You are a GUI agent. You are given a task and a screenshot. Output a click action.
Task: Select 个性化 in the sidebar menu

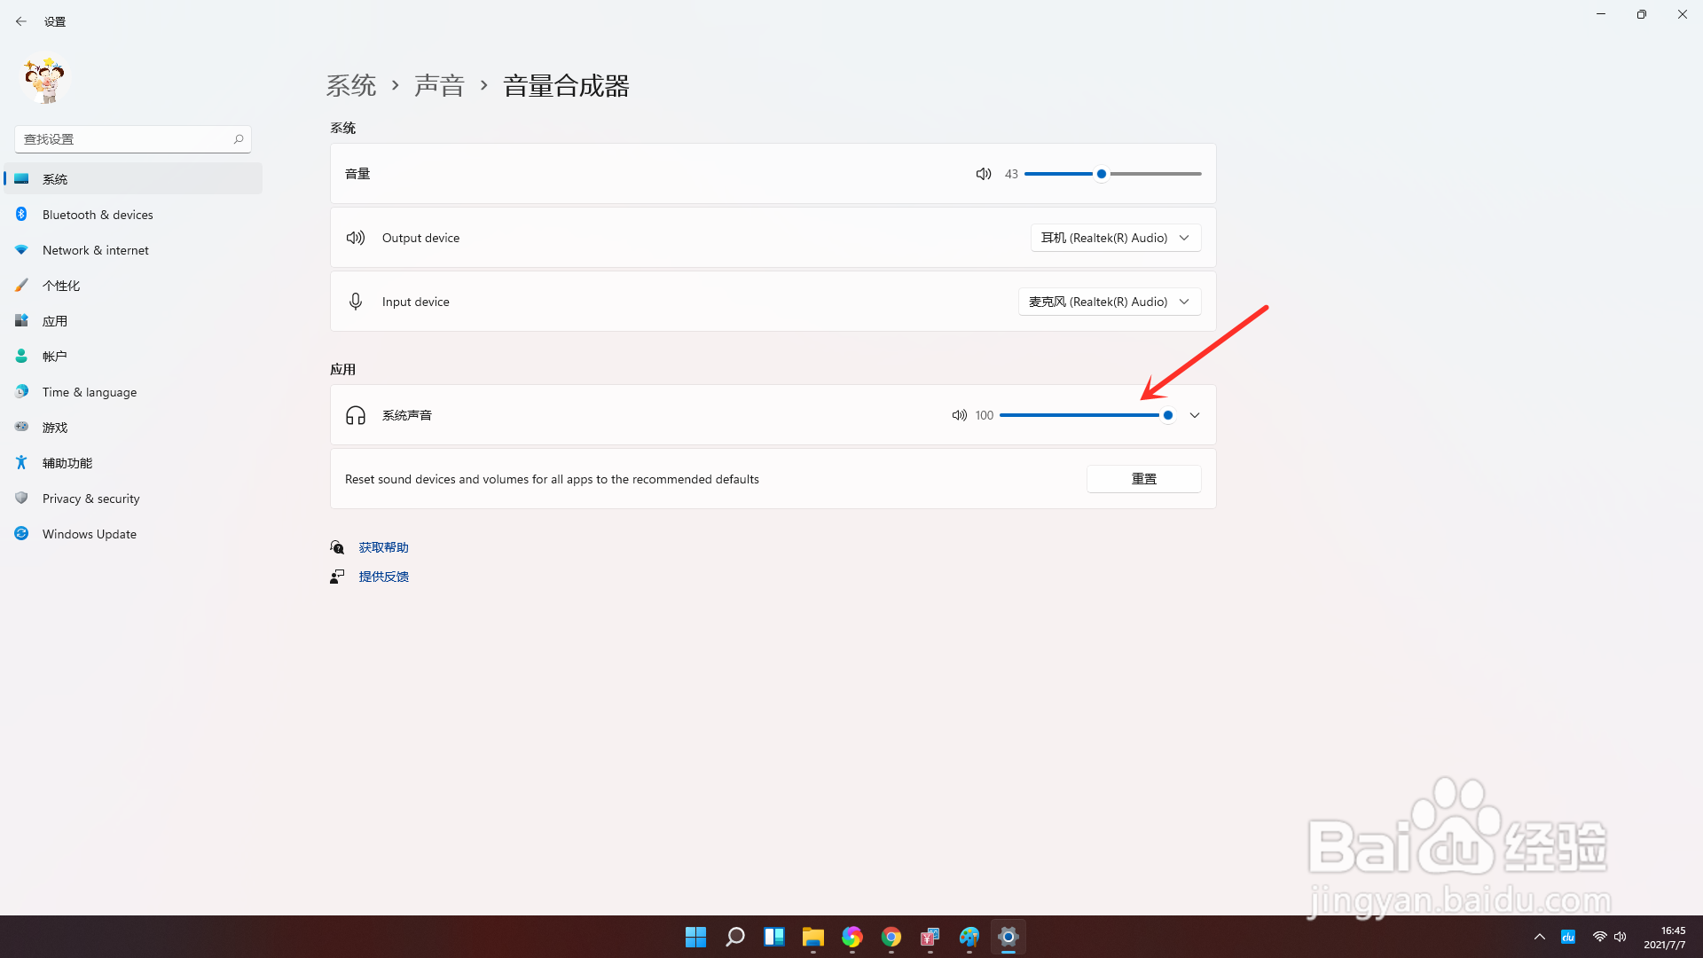[x=61, y=285]
